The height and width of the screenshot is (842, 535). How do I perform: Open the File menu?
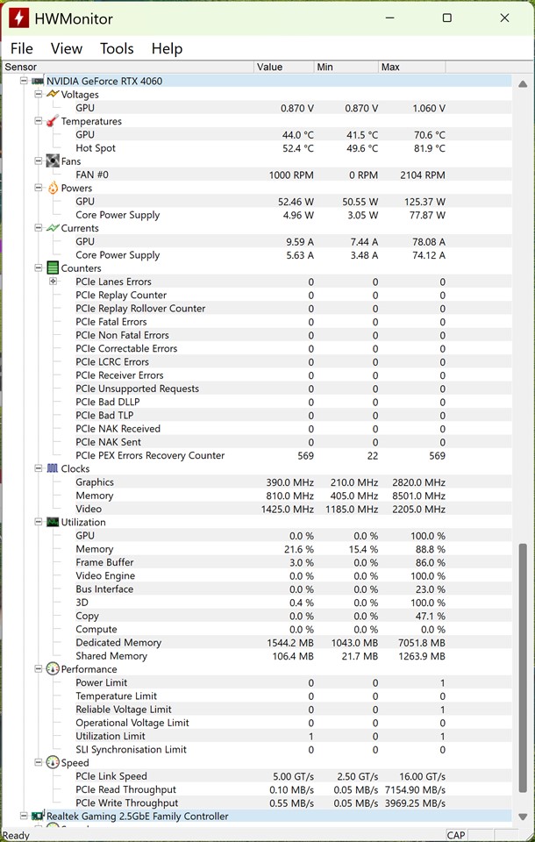coord(21,48)
